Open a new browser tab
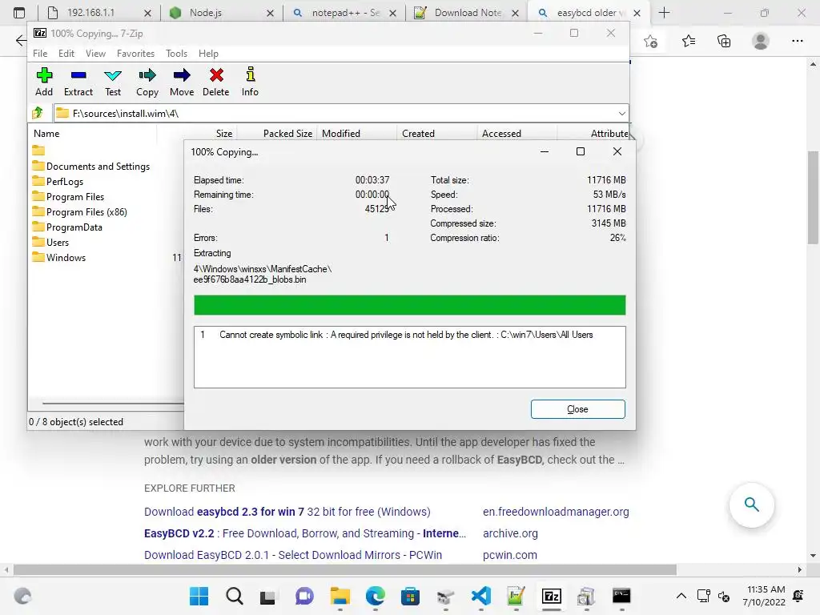This screenshot has width=820, height=615. (664, 13)
